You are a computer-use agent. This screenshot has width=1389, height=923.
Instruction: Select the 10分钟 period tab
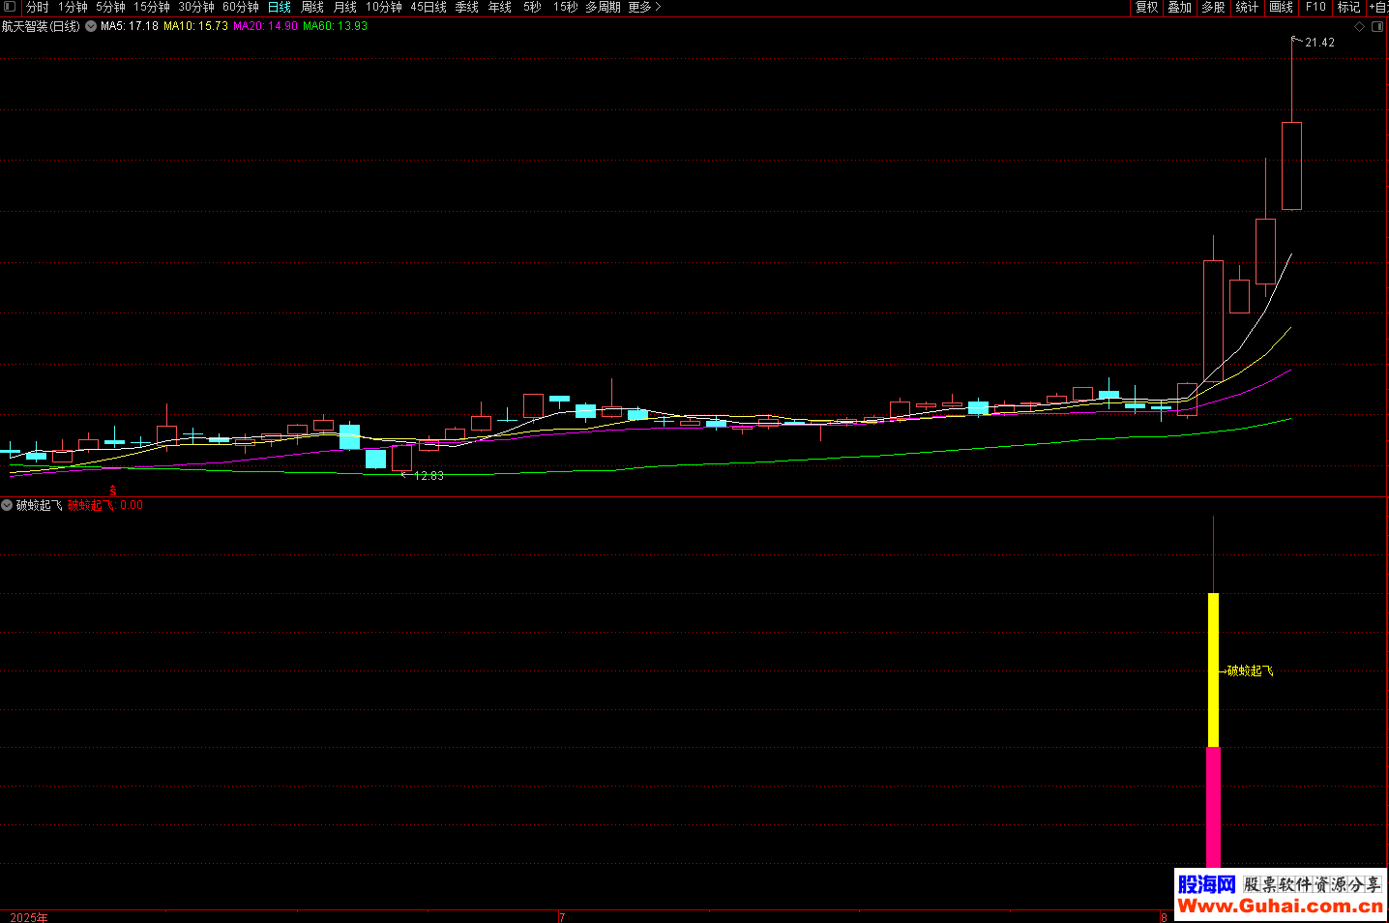[x=384, y=7]
